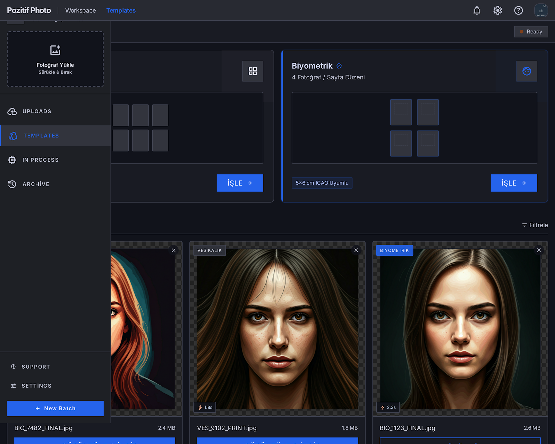Click the Templates swatch icon in sidebar
The height and width of the screenshot is (444, 555).
[13, 136]
